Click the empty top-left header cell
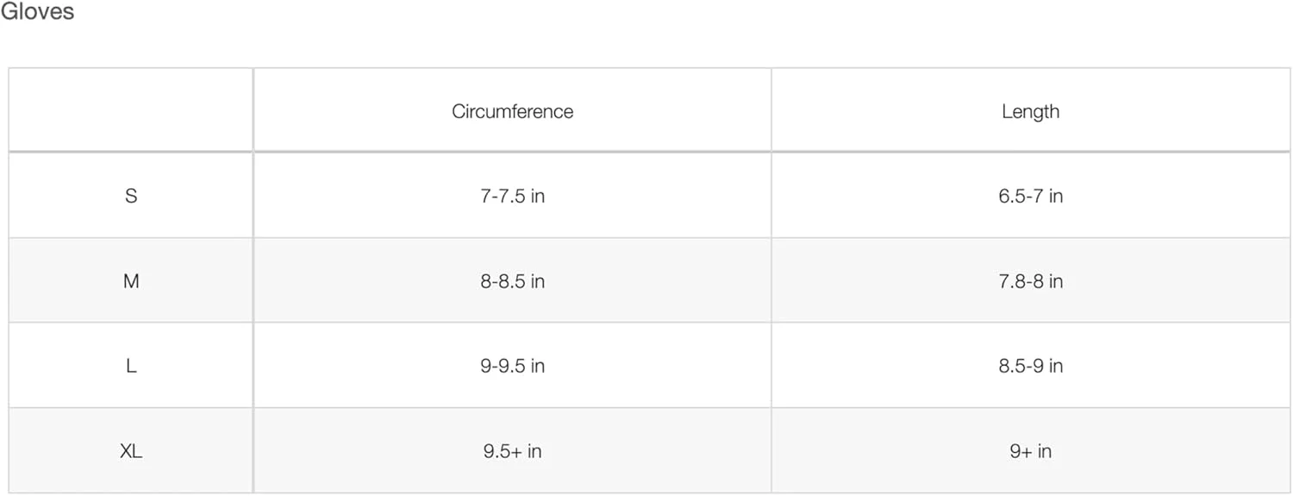The width and height of the screenshot is (1293, 496). 131,110
